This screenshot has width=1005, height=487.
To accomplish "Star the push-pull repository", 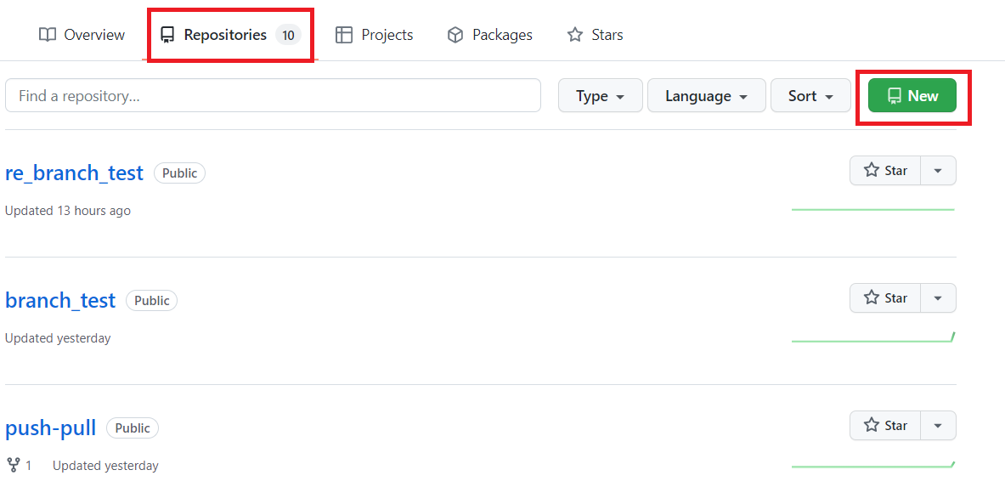I will pos(885,426).
